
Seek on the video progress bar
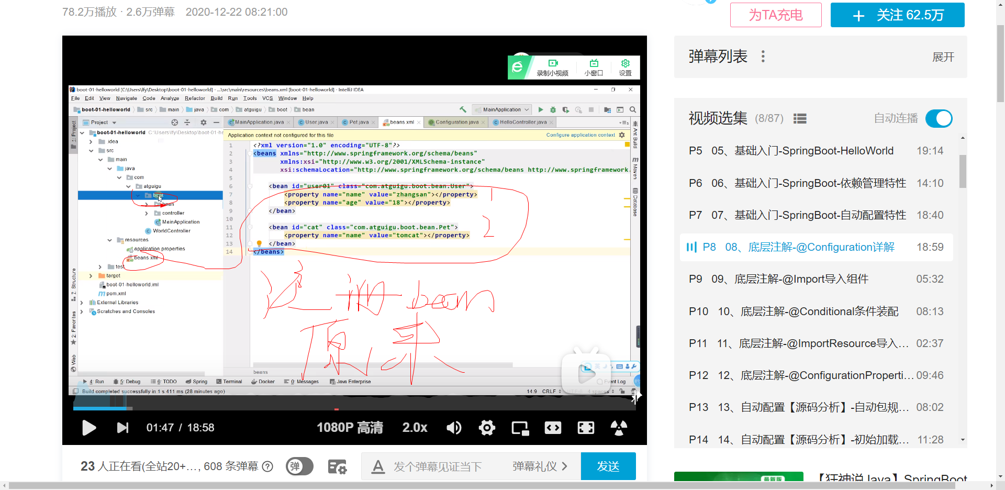[x=354, y=408]
